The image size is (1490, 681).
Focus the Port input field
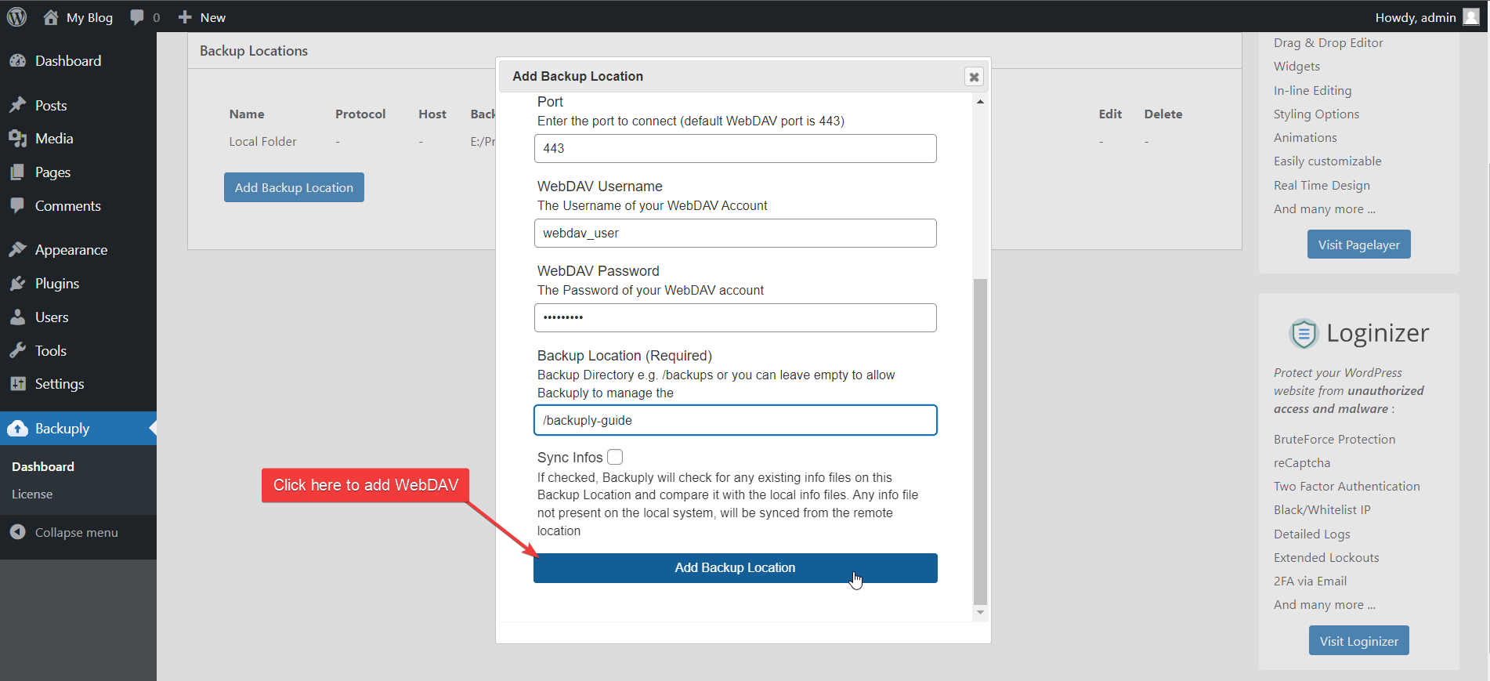coord(735,149)
